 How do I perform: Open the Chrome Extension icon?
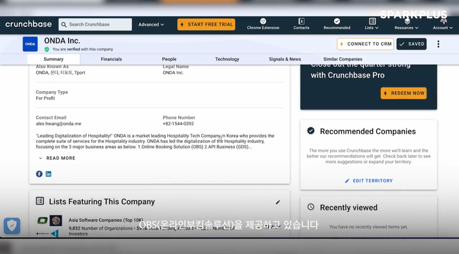pyautogui.click(x=263, y=21)
